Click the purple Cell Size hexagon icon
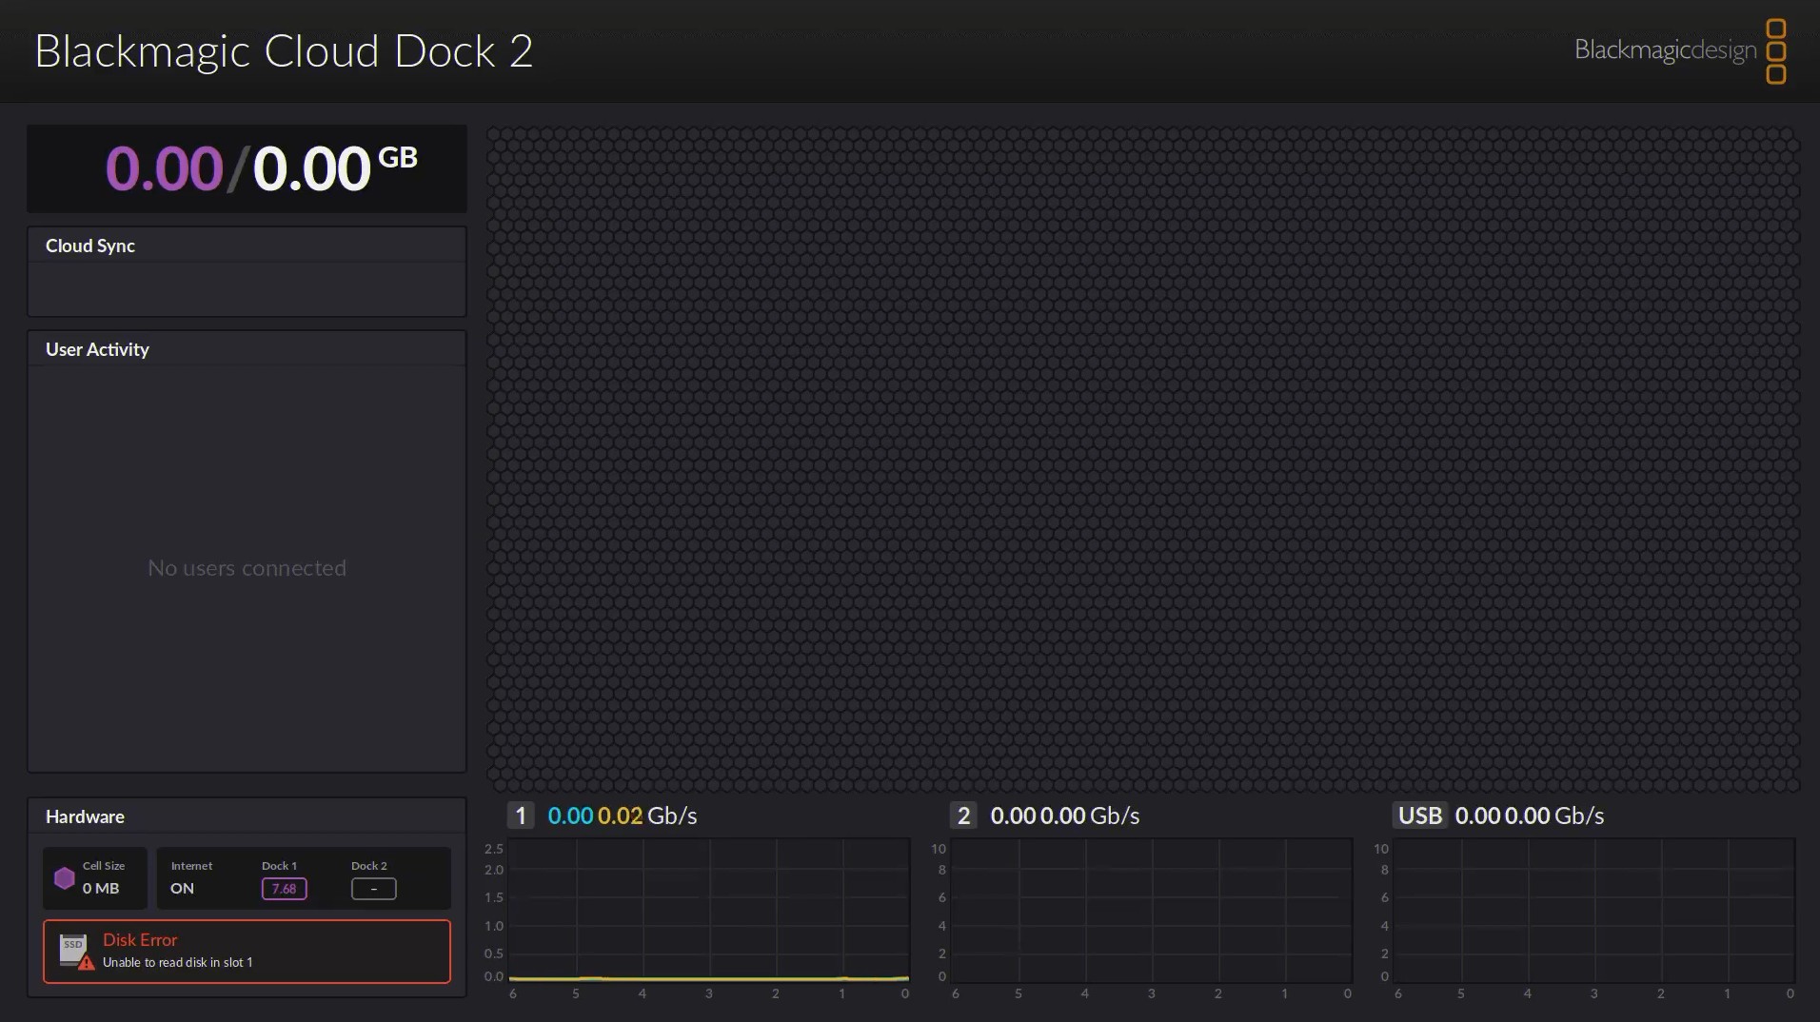The width and height of the screenshot is (1820, 1022). [65, 878]
